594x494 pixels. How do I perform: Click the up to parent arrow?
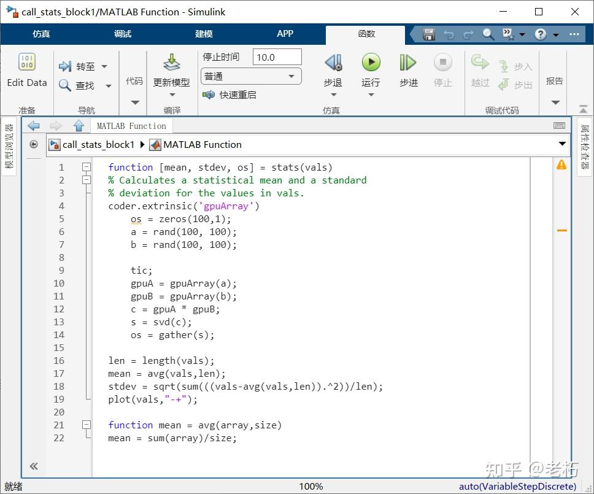pos(79,125)
